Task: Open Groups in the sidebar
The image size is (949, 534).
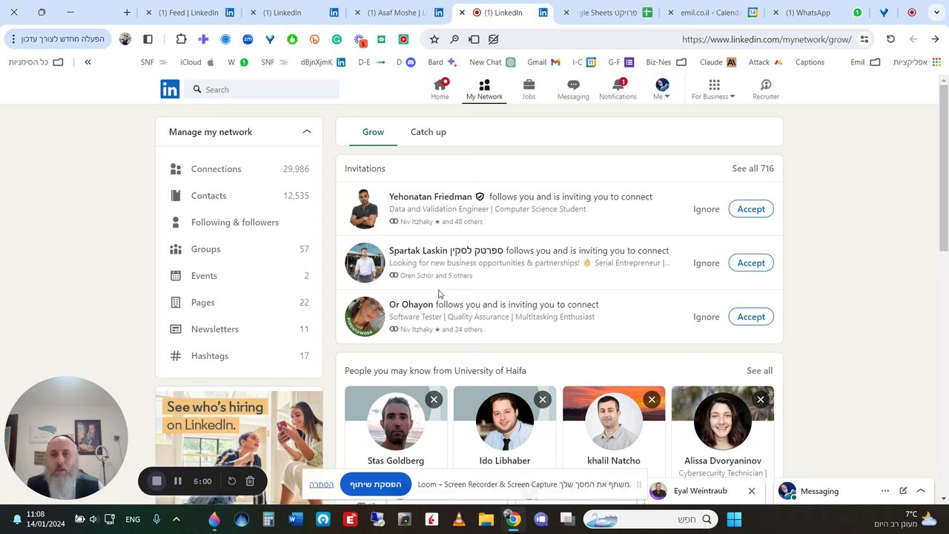Action: coord(239,249)
